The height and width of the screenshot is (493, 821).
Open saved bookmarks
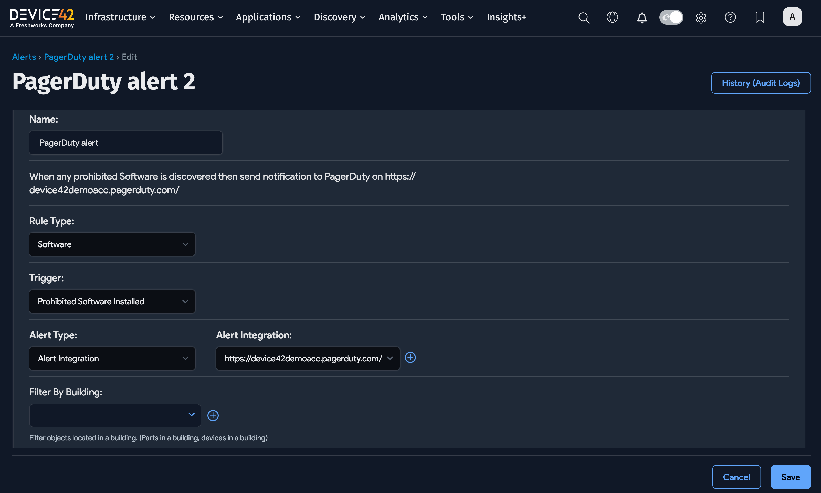[x=760, y=18]
